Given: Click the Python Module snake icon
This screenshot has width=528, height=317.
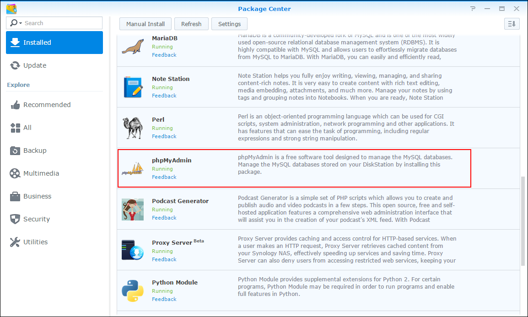Looking at the screenshot, I should click(133, 291).
